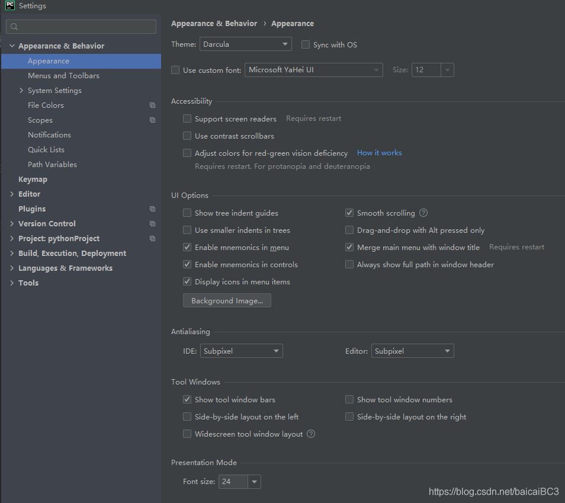Viewport: 565px width, 503px height.
Task: Open the How it works link
Action: pyautogui.click(x=379, y=153)
